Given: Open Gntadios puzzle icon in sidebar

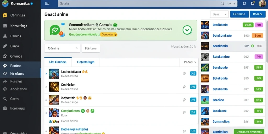Looking at the screenshot, I should tap(5, 56).
